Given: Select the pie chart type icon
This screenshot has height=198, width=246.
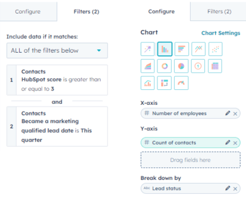Looking at the screenshot, I should tap(181, 66).
